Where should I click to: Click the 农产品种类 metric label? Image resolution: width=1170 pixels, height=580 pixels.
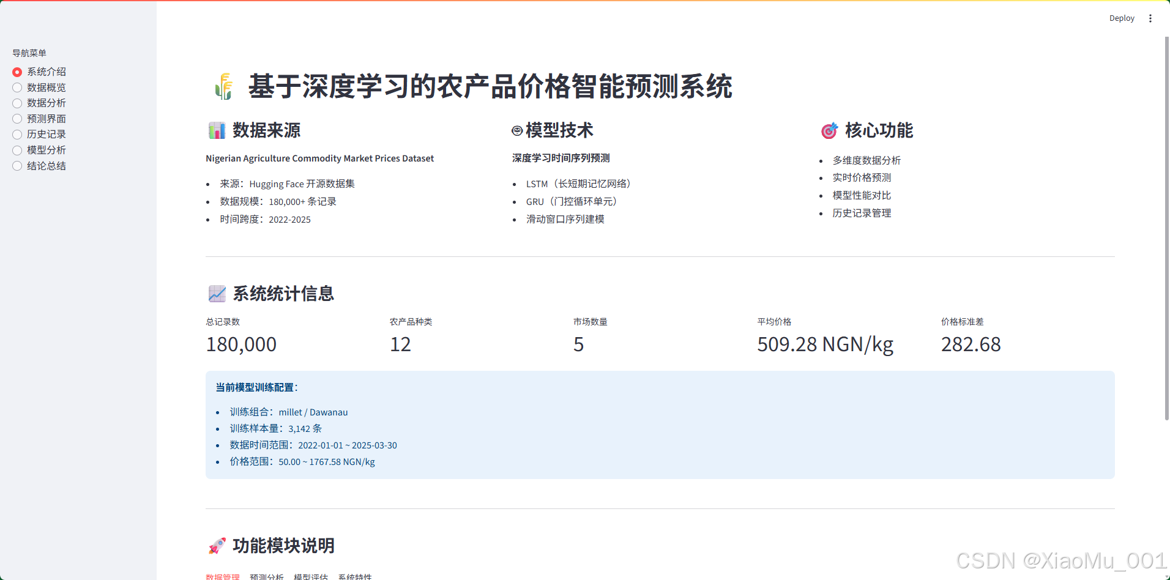411,322
